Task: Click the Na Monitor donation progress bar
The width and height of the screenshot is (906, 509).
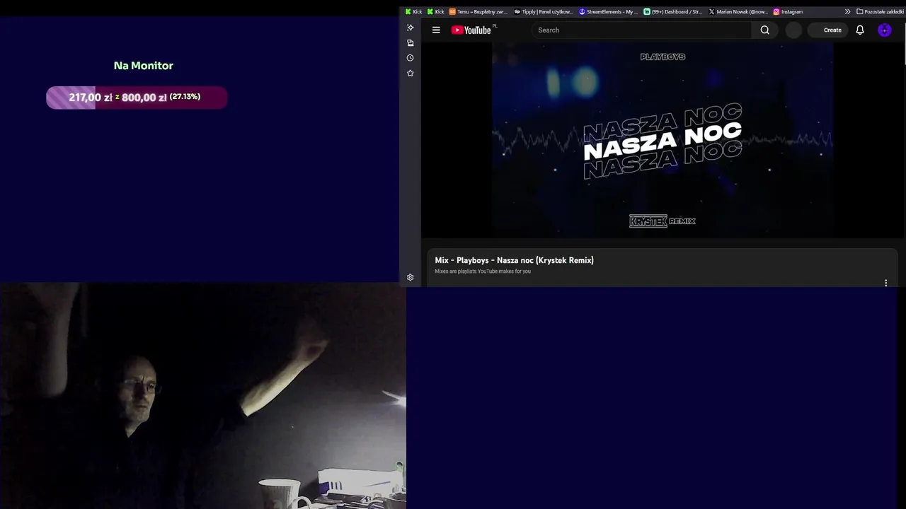Action: pos(137,98)
